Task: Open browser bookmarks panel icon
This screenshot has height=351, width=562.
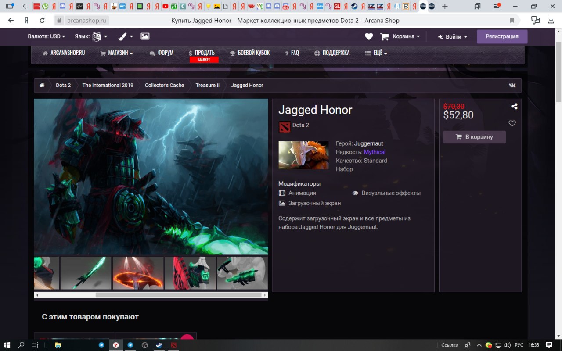Action: [477, 6]
